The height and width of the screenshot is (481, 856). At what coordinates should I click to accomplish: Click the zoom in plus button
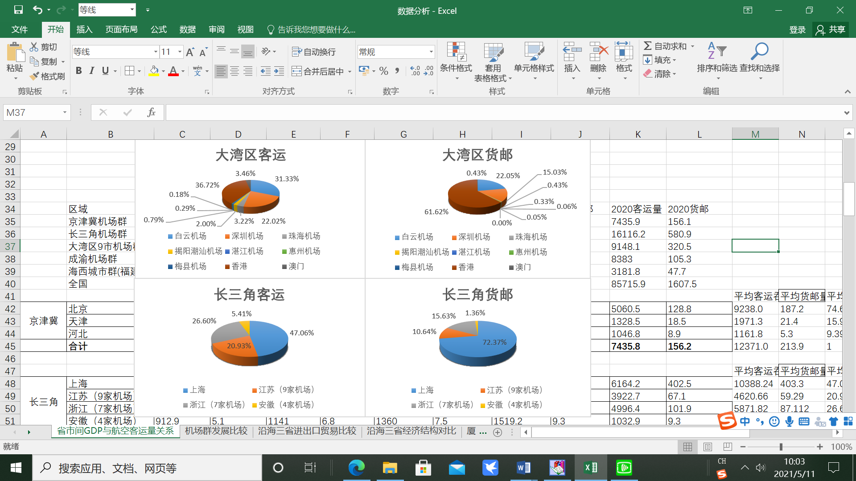[819, 446]
